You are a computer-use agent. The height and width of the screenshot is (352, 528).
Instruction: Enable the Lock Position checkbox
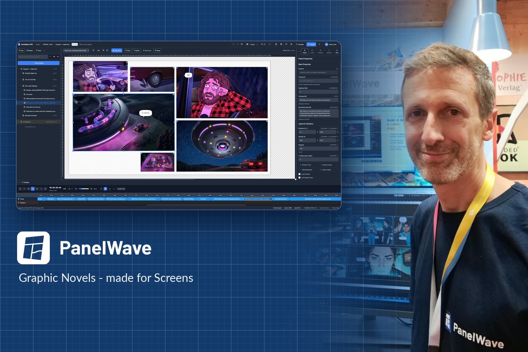299,174
